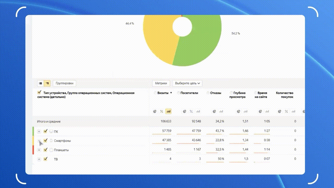This screenshot has height=188, width=334.
Task: Click bar chart icon under Отказы
Action: pos(221,111)
